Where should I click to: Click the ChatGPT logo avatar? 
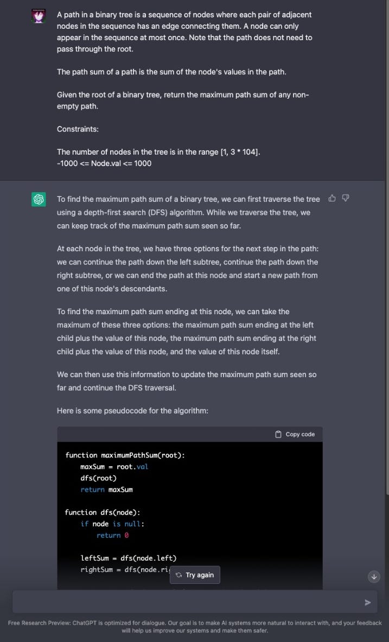pyautogui.click(x=39, y=199)
